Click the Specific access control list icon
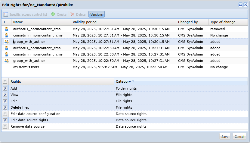The image size is (250, 143). point(6,14)
